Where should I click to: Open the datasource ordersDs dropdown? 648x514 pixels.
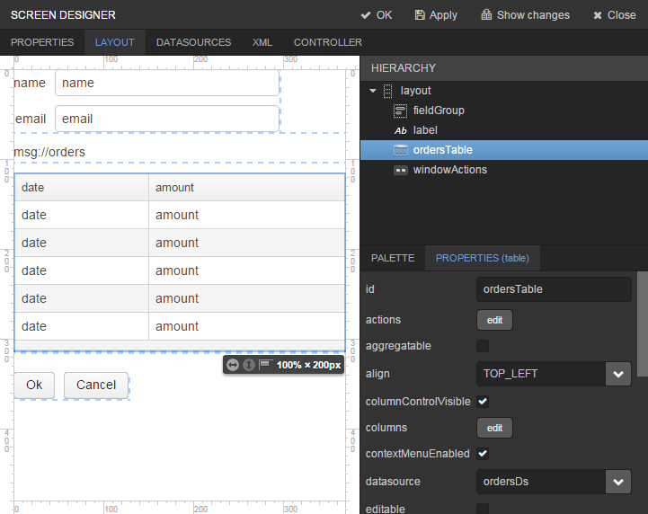pyautogui.click(x=618, y=482)
